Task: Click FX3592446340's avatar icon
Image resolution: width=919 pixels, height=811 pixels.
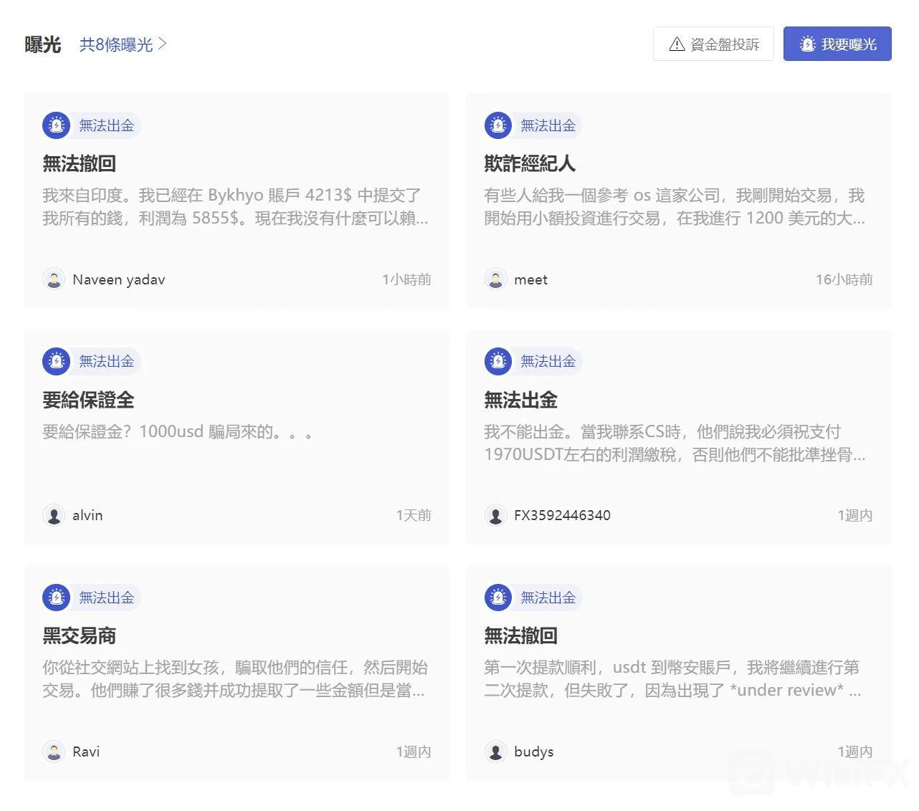Action: pyautogui.click(x=495, y=514)
